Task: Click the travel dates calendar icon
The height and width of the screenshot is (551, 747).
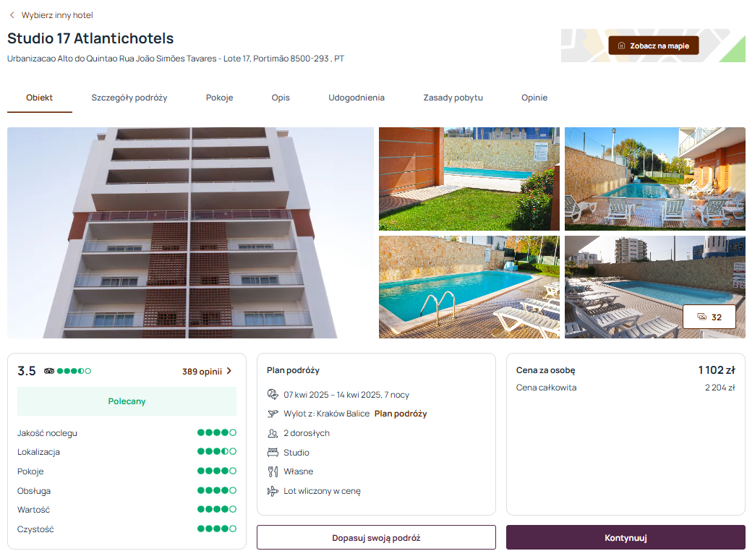Action: (273, 394)
